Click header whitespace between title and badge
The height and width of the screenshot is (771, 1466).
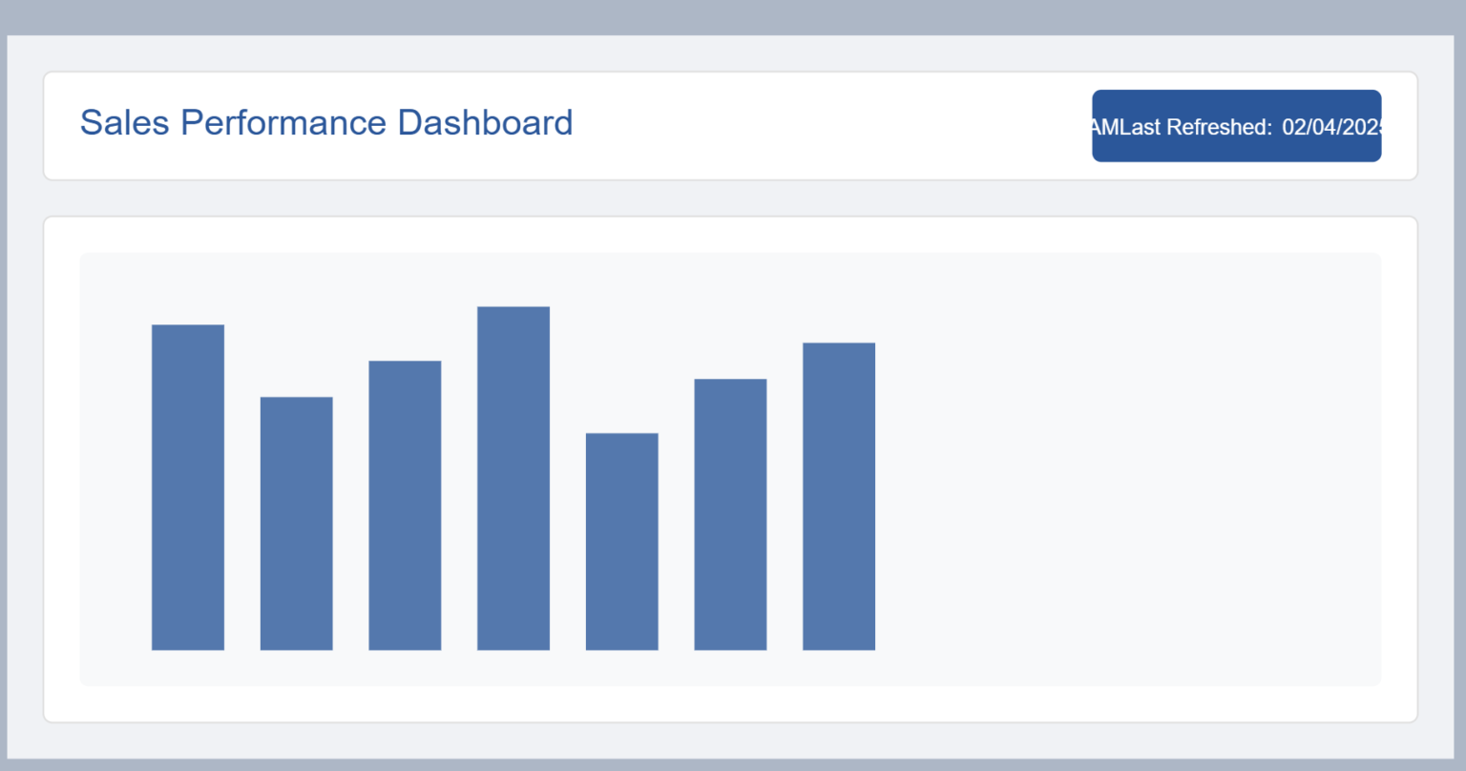(830, 125)
